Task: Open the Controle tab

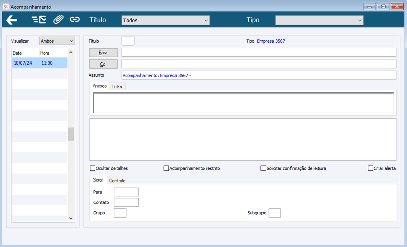Action: tap(118, 181)
